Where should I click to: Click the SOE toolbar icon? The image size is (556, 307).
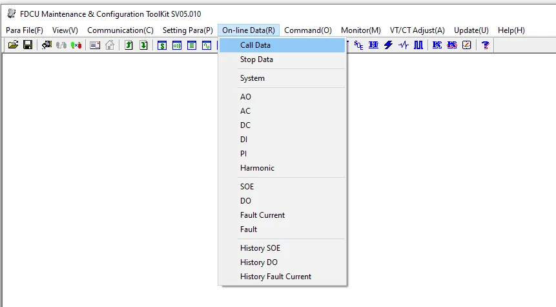[x=358, y=45]
